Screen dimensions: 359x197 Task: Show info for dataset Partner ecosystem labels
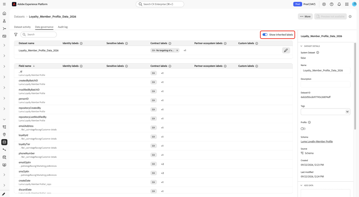225,43
